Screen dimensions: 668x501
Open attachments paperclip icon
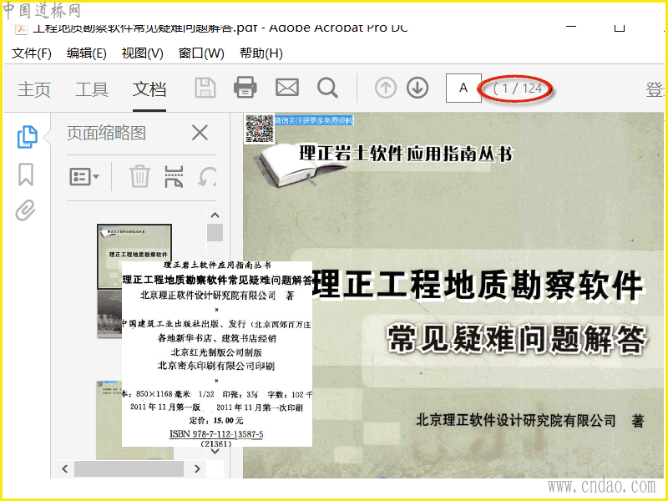[26, 210]
